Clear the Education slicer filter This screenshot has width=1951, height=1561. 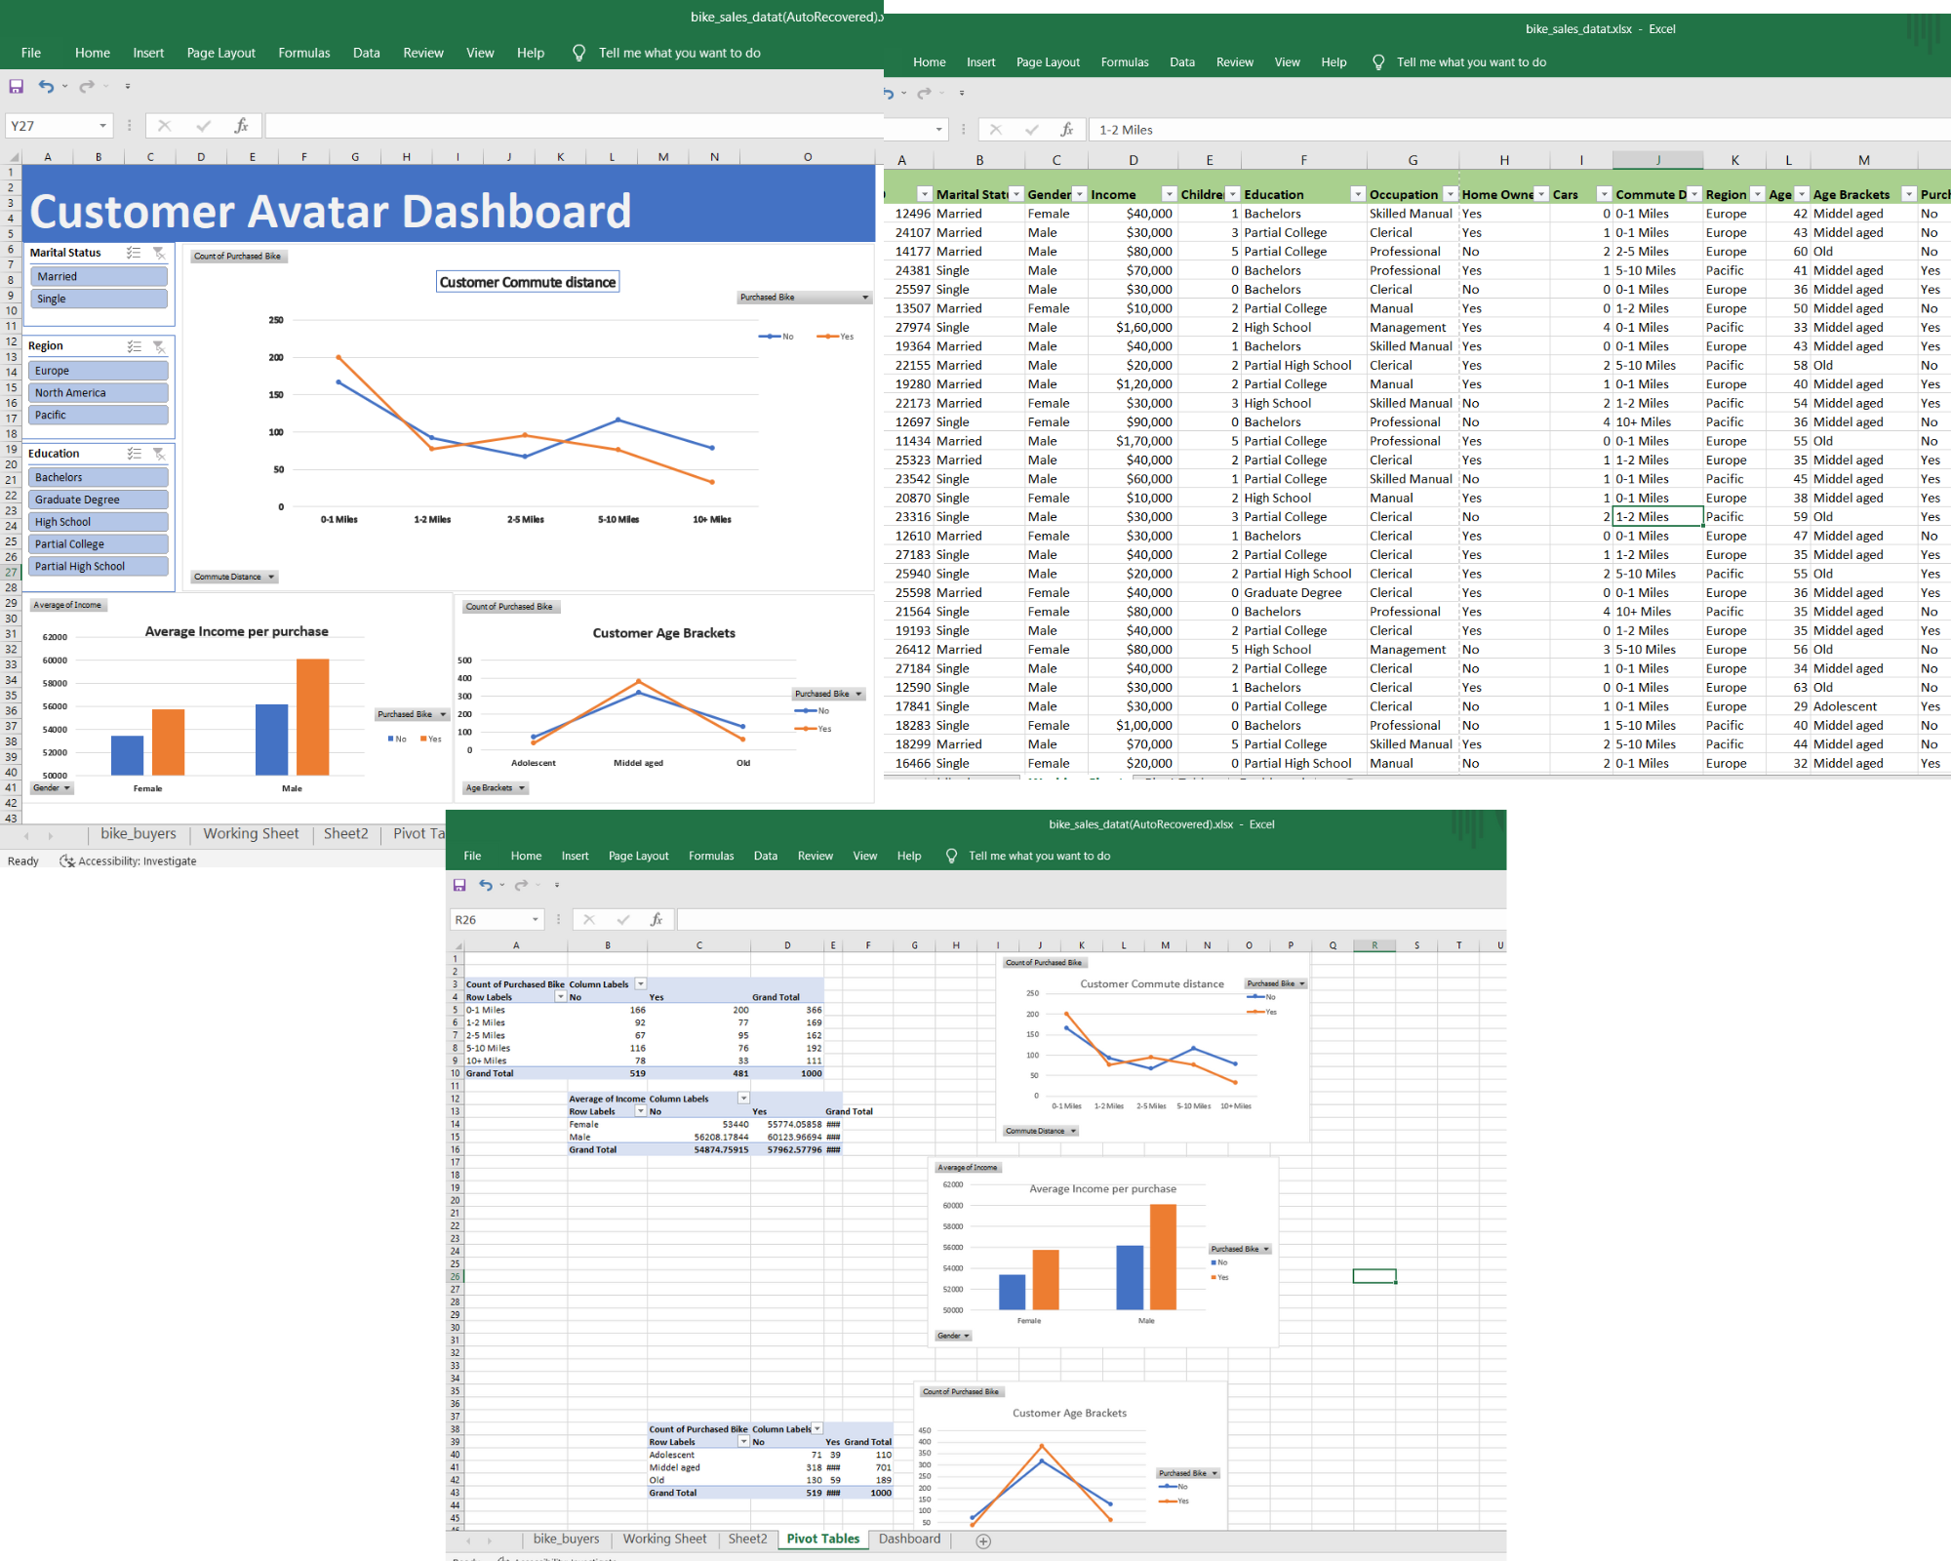[x=160, y=453]
